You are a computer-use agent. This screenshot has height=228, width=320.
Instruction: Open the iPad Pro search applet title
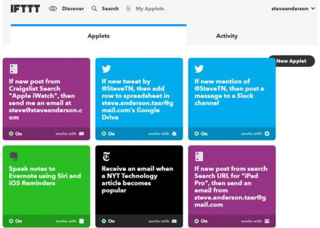pos(231,187)
